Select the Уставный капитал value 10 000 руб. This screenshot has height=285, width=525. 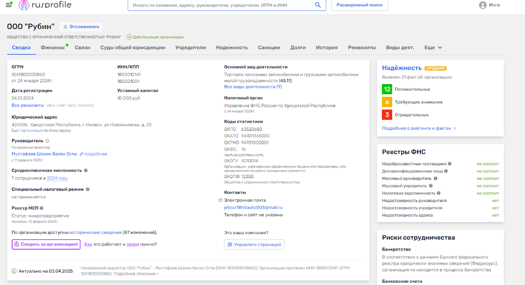tap(129, 98)
